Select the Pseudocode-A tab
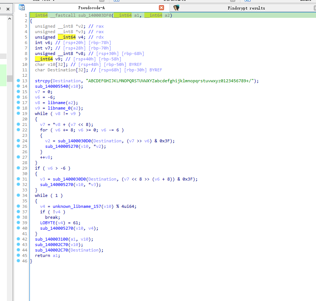 pos(91,8)
